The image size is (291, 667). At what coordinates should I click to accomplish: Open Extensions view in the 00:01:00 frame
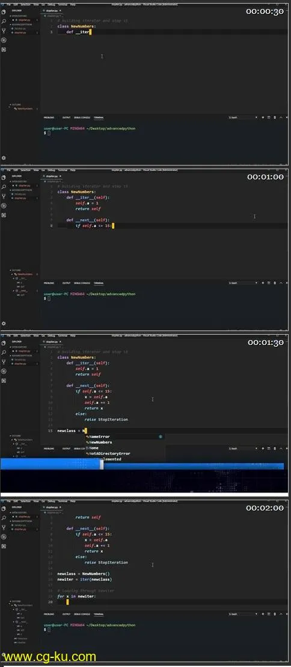(4, 215)
